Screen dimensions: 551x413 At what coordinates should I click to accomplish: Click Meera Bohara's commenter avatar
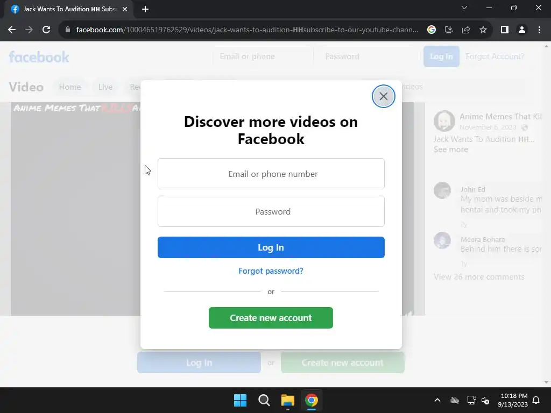click(442, 240)
